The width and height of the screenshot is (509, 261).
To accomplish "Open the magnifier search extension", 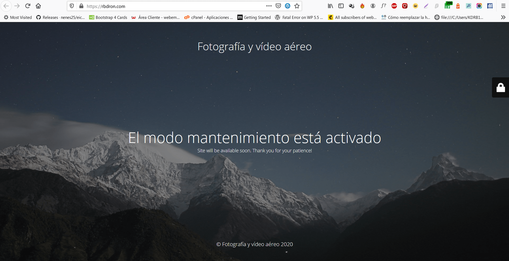I will [469, 6].
